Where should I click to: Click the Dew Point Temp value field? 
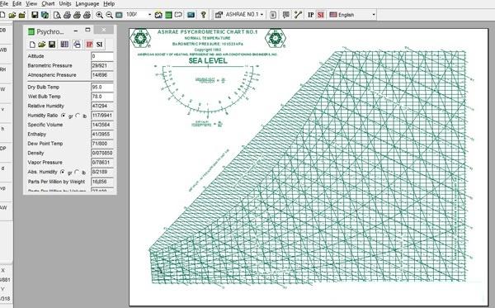point(102,144)
